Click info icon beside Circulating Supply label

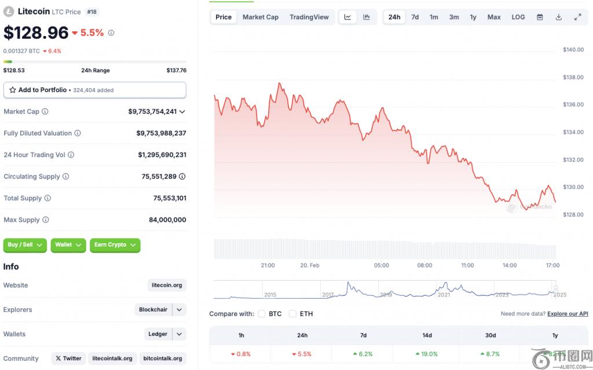[65, 177]
